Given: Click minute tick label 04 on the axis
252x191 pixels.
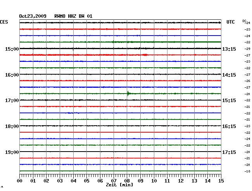Looking at the screenshot, I should point(73,181).
